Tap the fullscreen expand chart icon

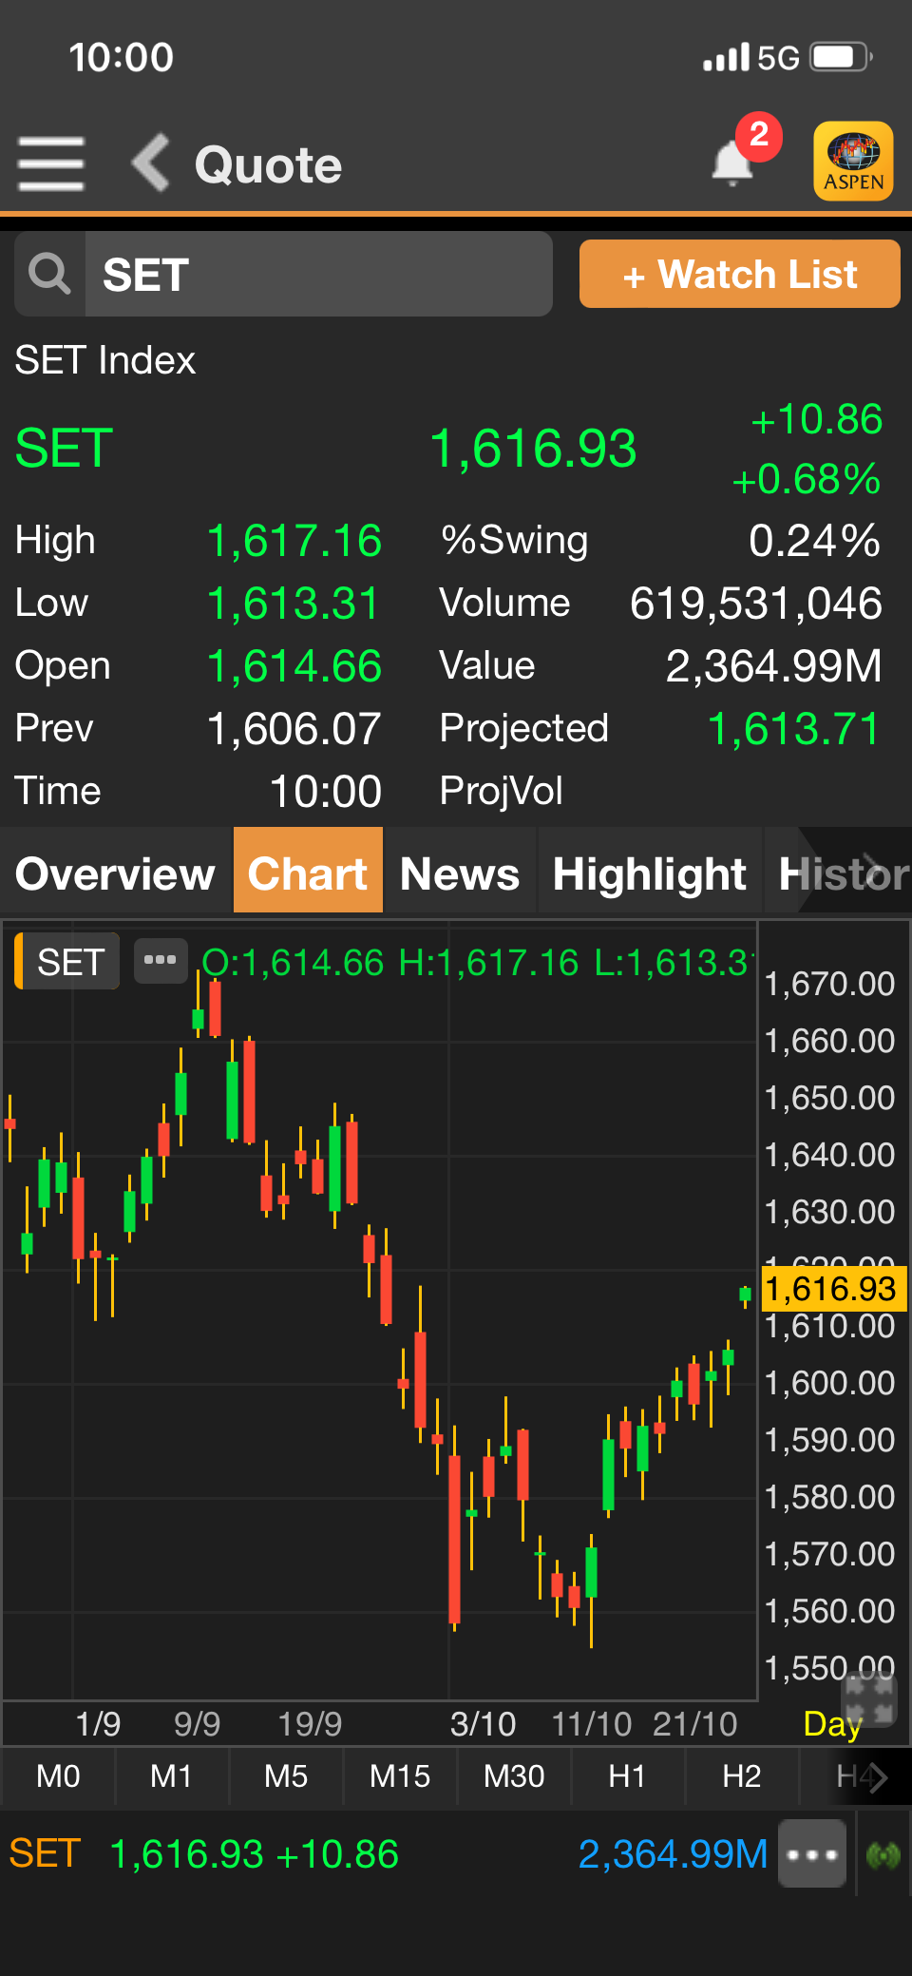click(870, 1699)
